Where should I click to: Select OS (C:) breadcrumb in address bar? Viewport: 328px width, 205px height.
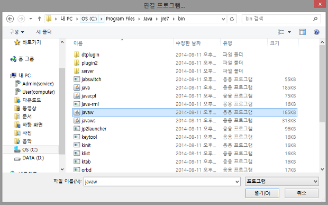(x=89, y=19)
